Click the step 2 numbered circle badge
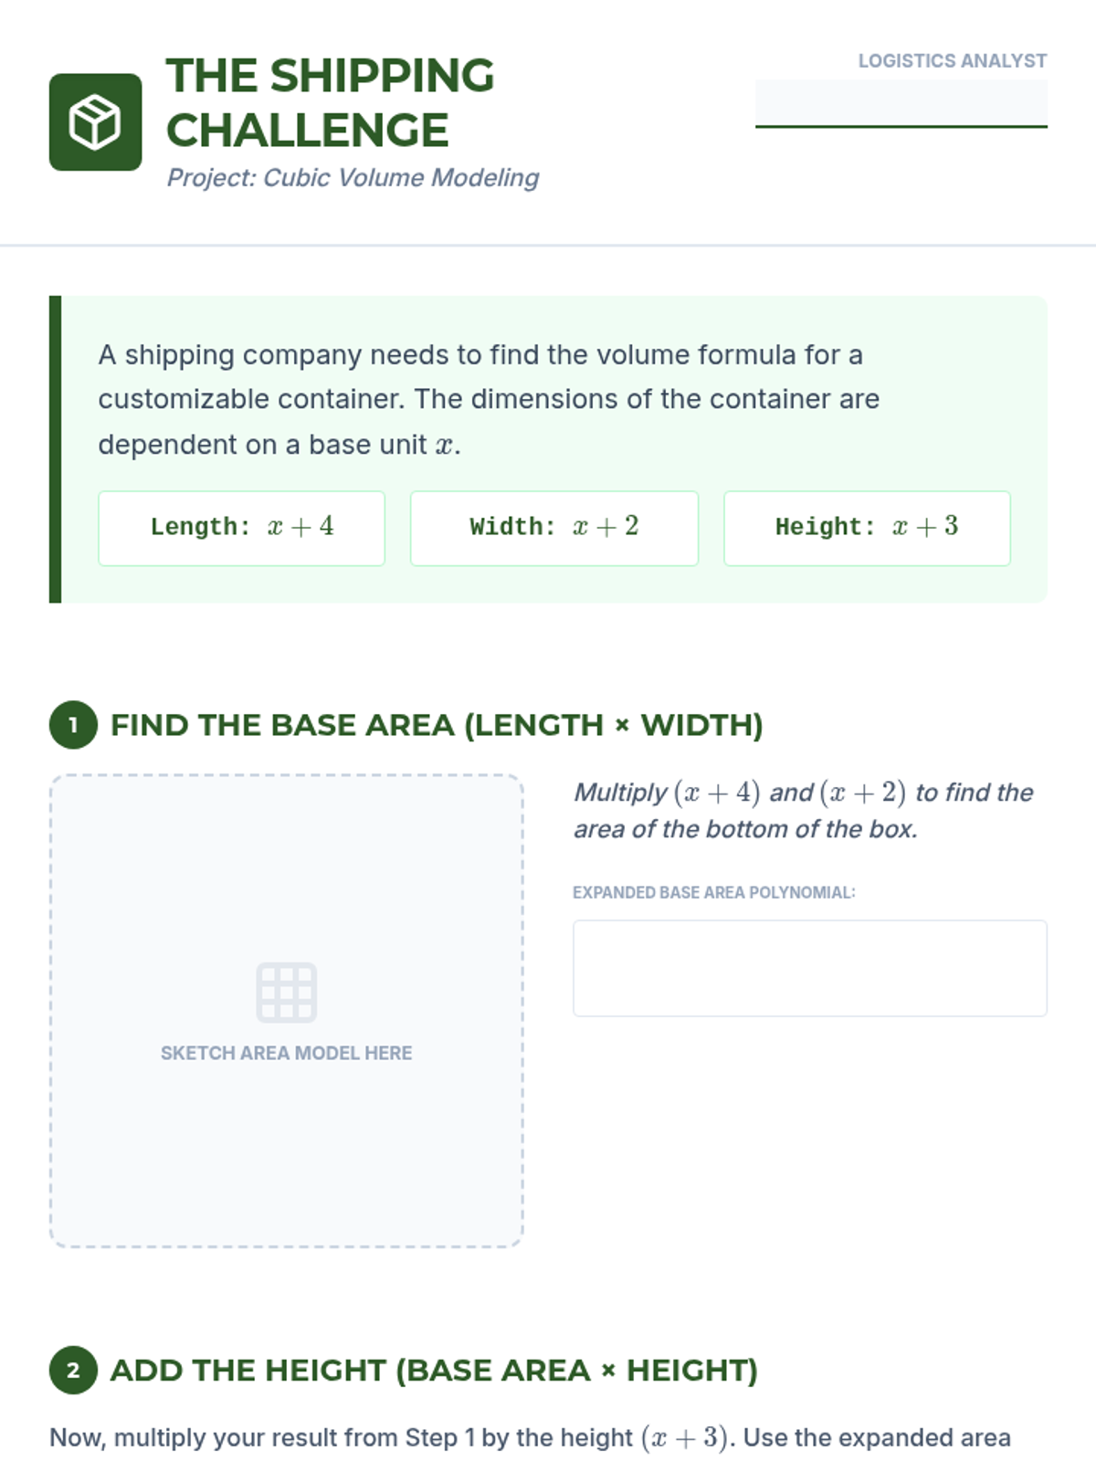 pyautogui.click(x=73, y=1370)
